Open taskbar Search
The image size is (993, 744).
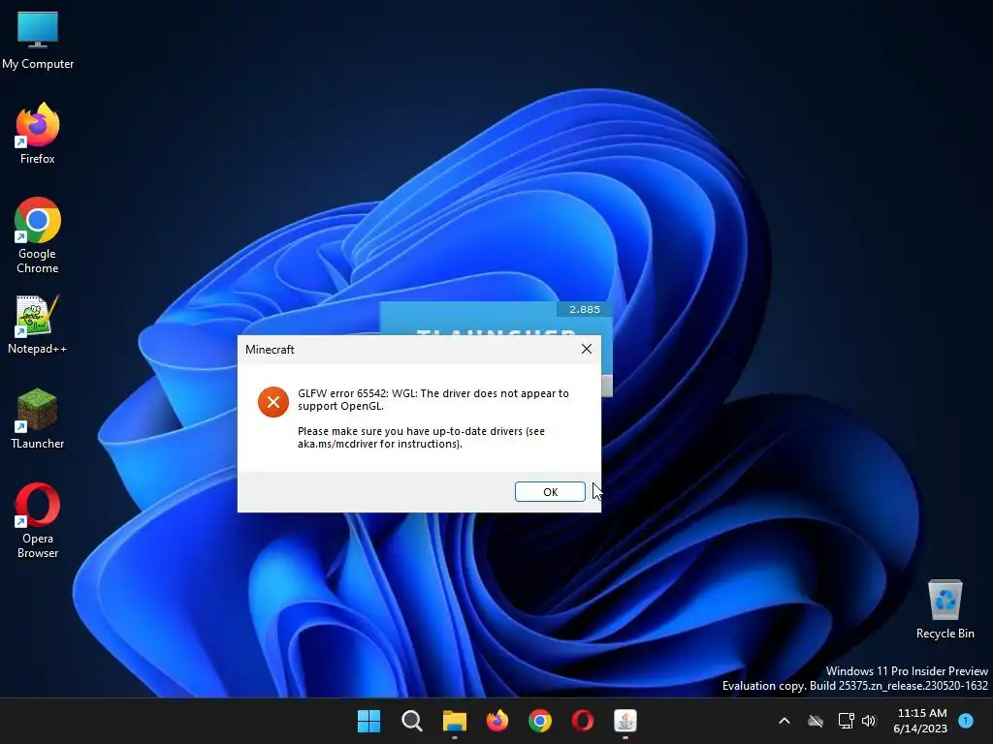pyautogui.click(x=411, y=721)
